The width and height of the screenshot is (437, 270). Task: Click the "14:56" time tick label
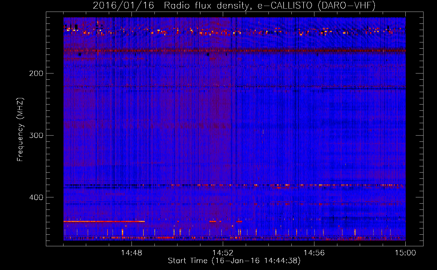coord(314,253)
